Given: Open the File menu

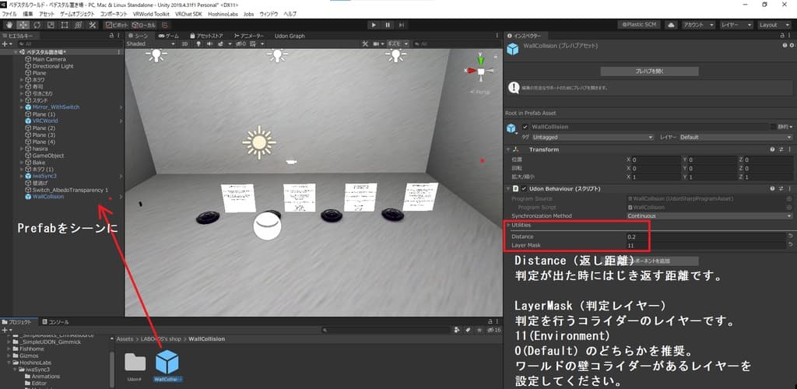Looking at the screenshot, I should click(9, 14).
